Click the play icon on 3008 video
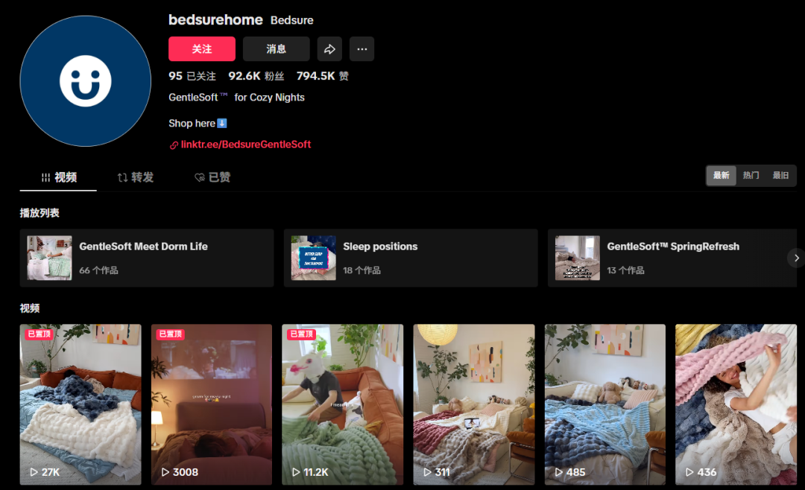The image size is (805, 490). [165, 472]
